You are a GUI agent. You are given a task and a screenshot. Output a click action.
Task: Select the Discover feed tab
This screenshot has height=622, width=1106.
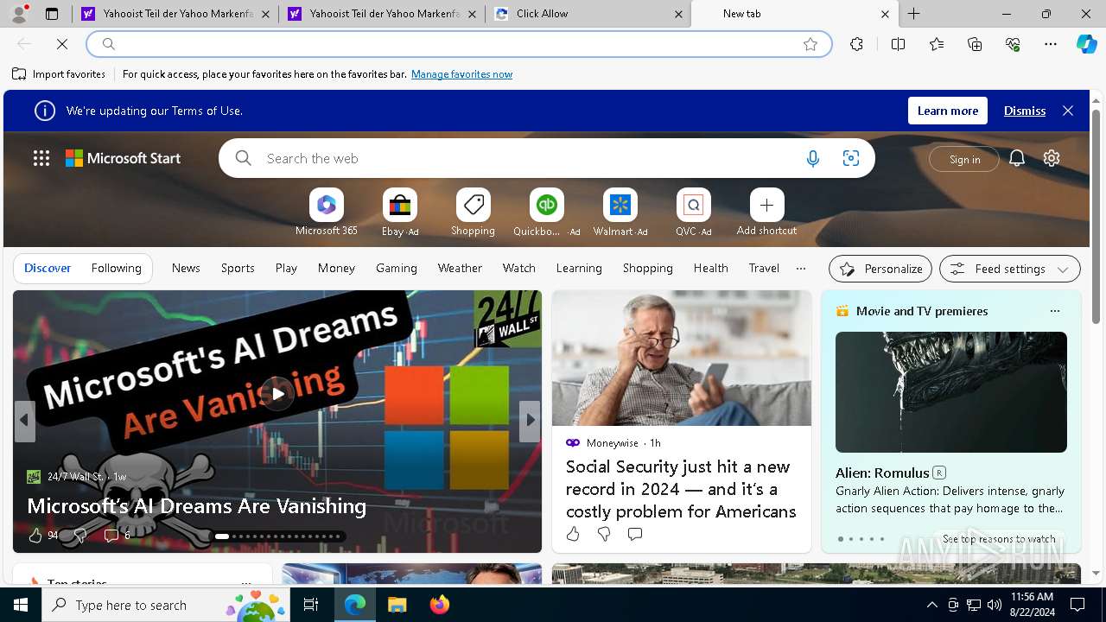pyautogui.click(x=48, y=269)
